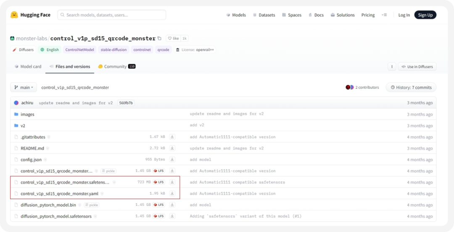Open the config.json file
This screenshot has height=232, width=454.
click(x=31, y=160)
